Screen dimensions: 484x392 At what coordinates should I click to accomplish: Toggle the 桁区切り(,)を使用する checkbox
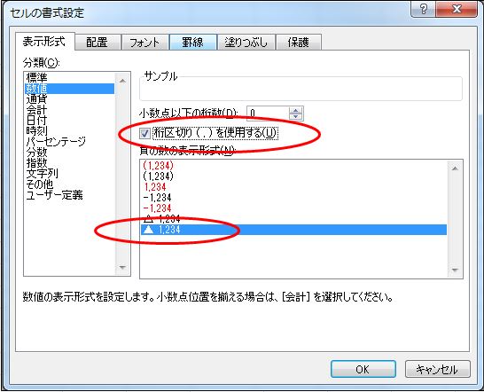[144, 133]
